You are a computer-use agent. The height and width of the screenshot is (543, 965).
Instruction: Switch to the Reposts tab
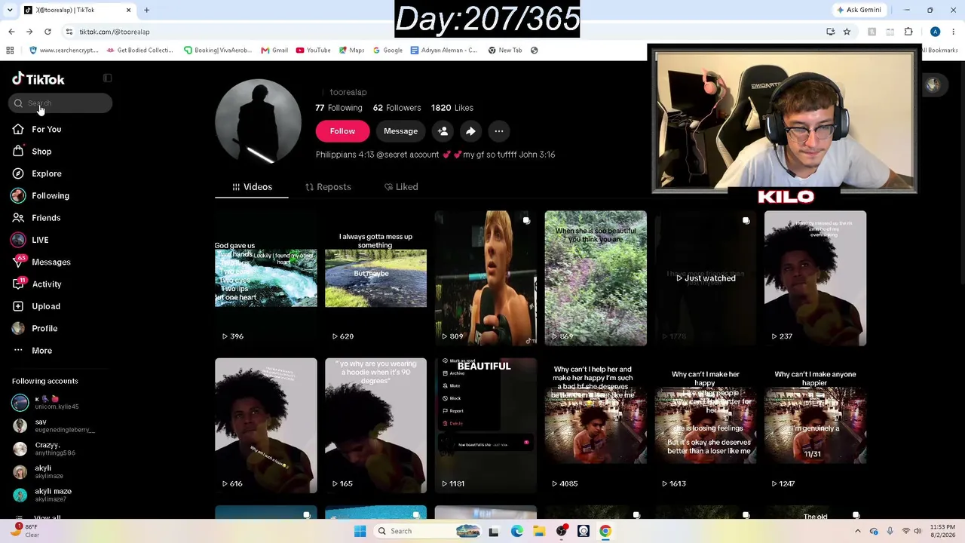(328, 187)
